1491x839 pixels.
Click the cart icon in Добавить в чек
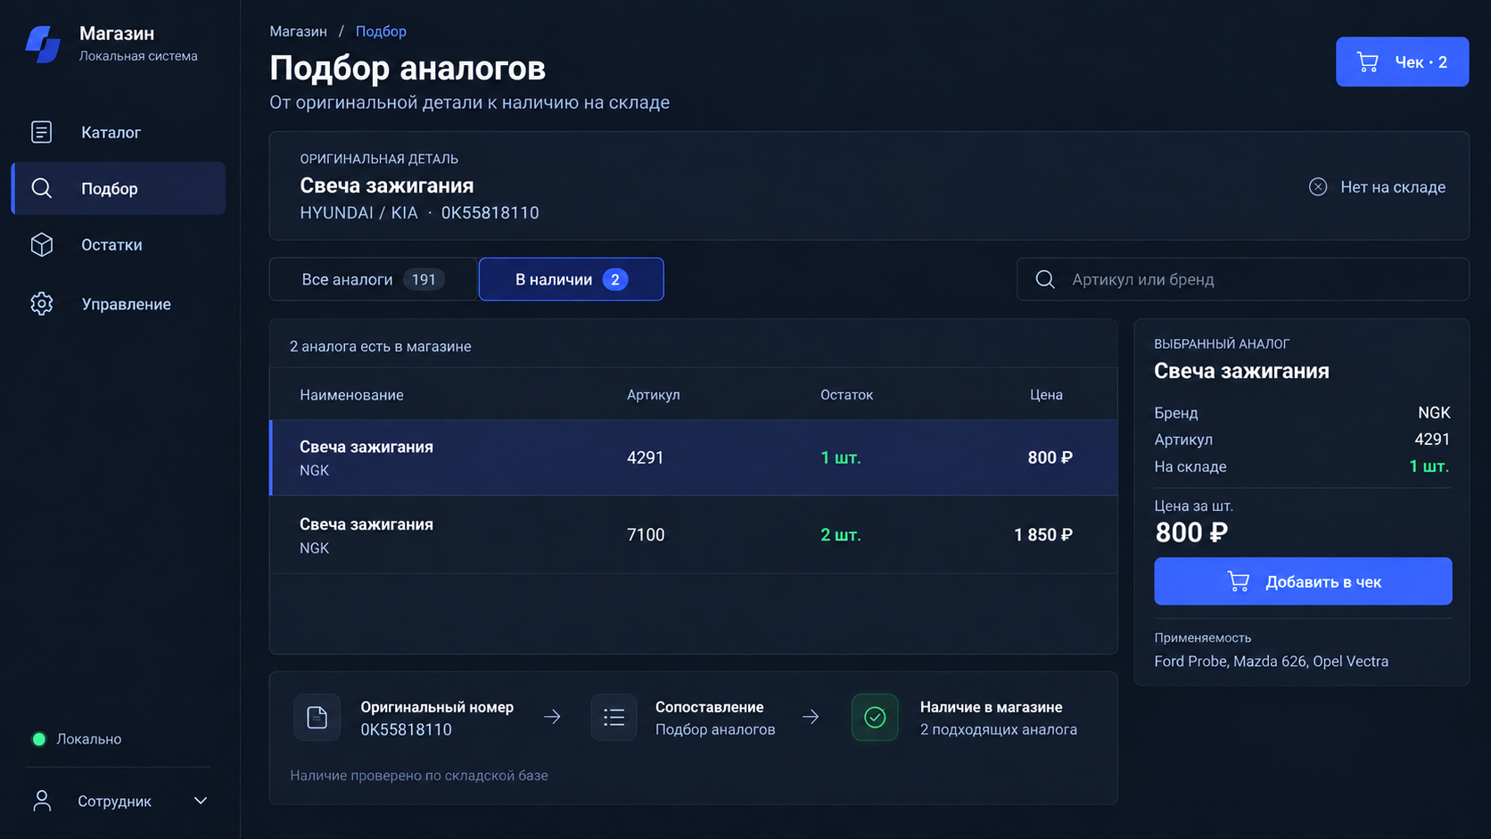[x=1238, y=581]
